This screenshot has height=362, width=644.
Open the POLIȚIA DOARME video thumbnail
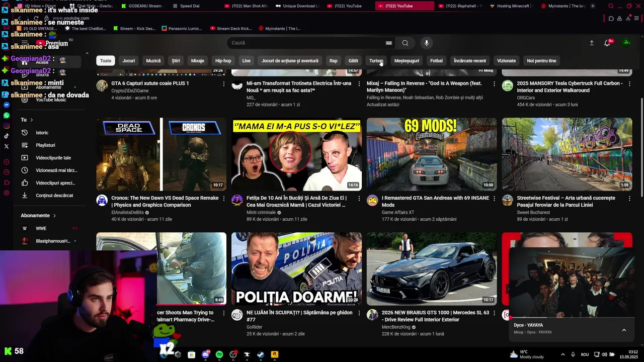pos(296,269)
